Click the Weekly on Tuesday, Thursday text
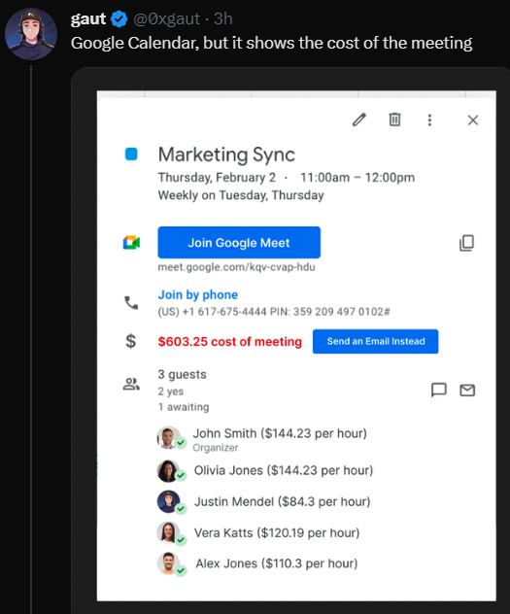Viewport: 510px width, 614px height. [x=241, y=195]
